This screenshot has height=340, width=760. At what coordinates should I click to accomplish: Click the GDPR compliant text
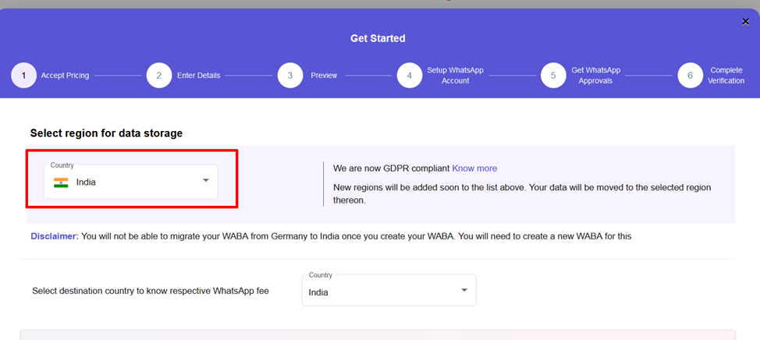(392, 168)
